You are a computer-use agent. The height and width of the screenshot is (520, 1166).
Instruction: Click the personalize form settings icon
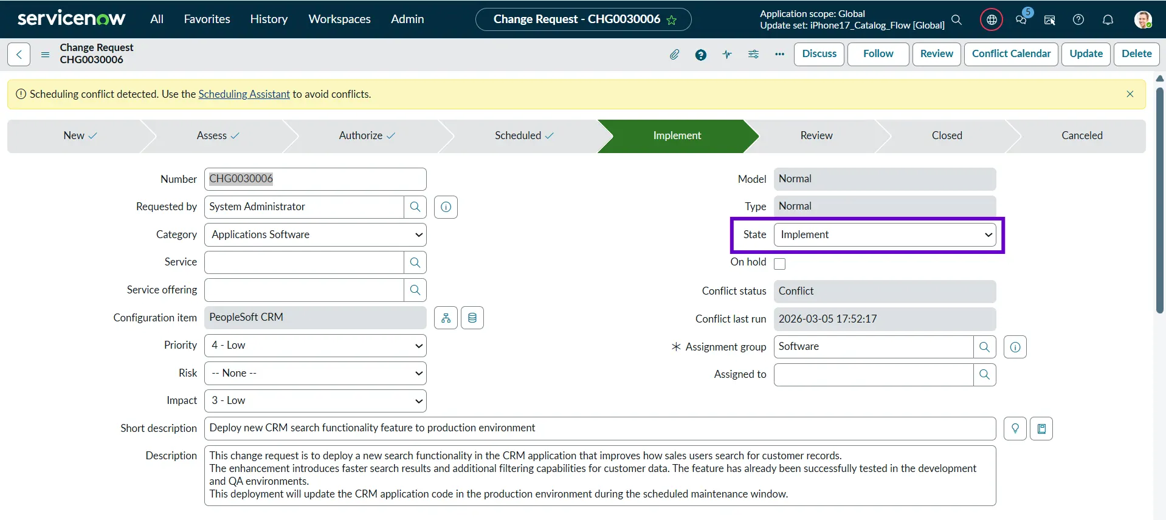pyautogui.click(x=753, y=55)
